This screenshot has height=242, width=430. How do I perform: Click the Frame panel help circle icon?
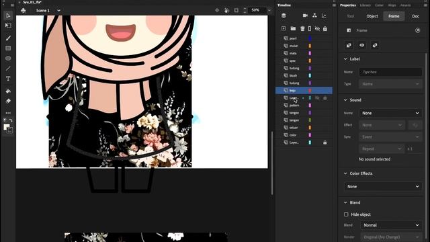tap(417, 30)
